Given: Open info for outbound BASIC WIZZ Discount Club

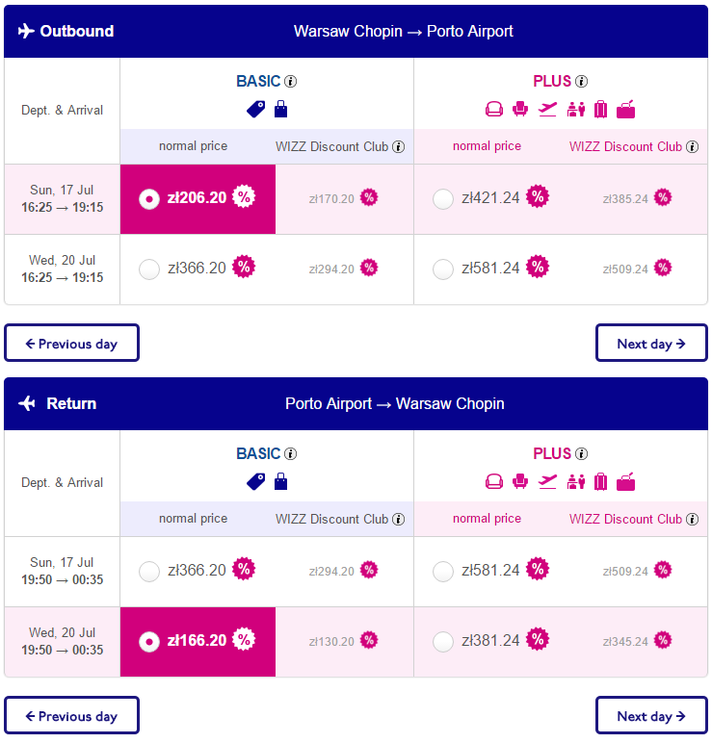Looking at the screenshot, I should tap(399, 147).
